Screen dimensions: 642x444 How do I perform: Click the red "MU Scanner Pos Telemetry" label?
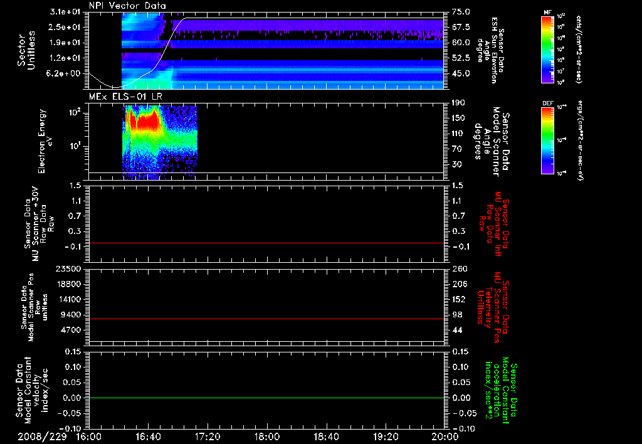click(493, 307)
